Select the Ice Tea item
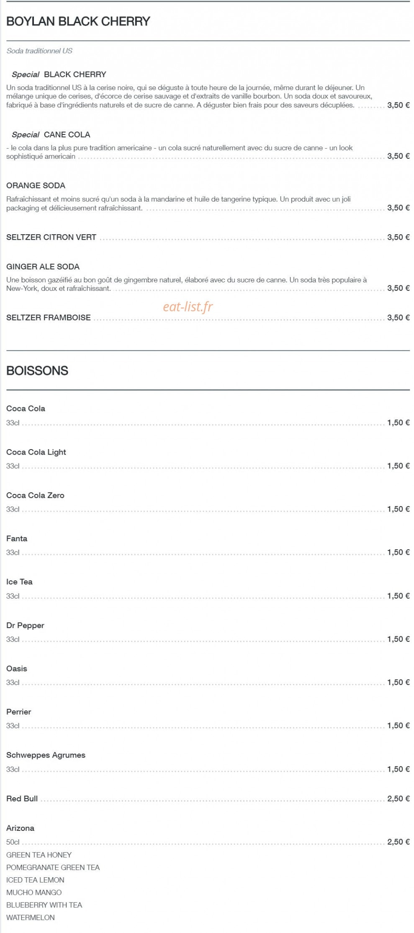This screenshot has width=414, height=933. 19,582
